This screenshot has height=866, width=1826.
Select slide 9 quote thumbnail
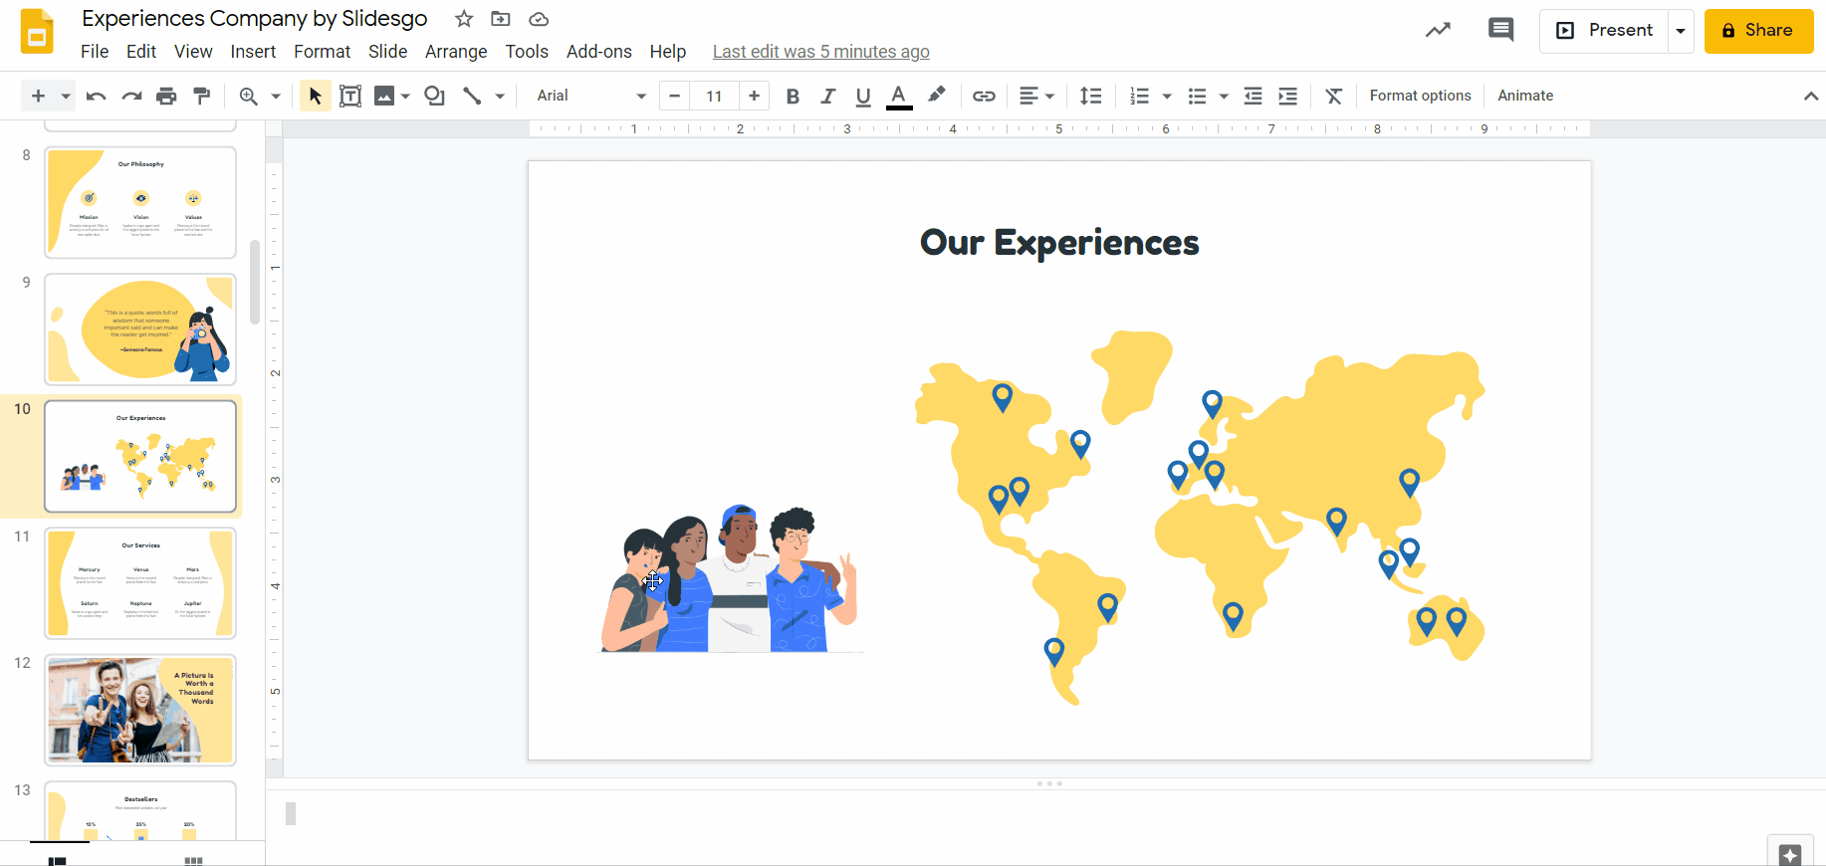pyautogui.click(x=140, y=329)
